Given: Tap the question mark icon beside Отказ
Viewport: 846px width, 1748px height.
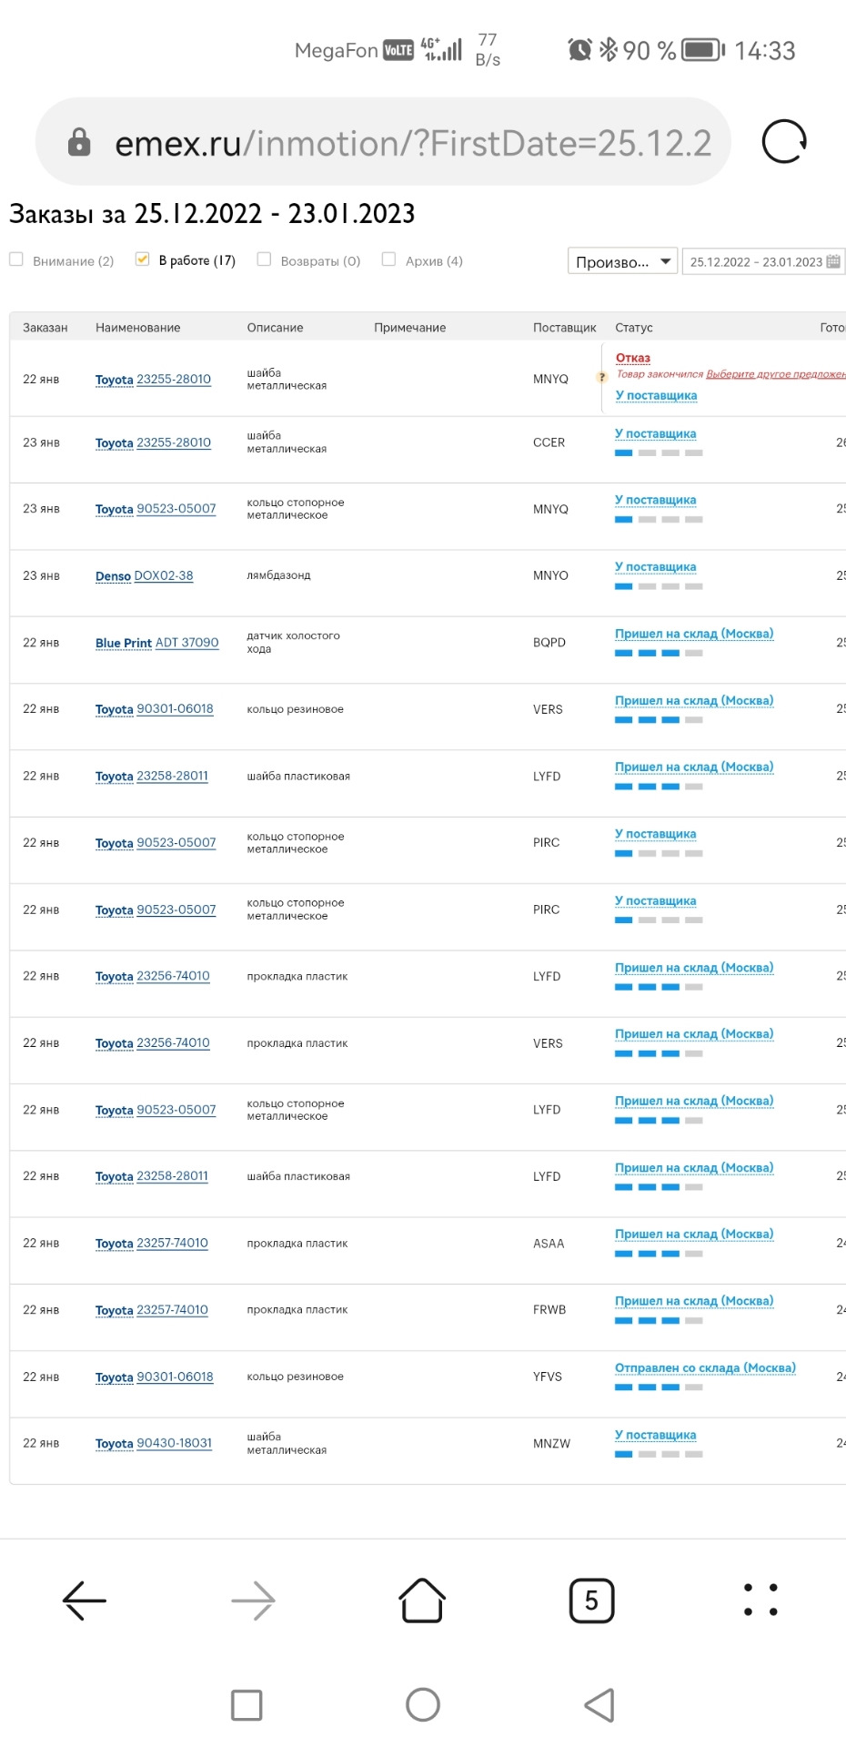Looking at the screenshot, I should tap(601, 377).
